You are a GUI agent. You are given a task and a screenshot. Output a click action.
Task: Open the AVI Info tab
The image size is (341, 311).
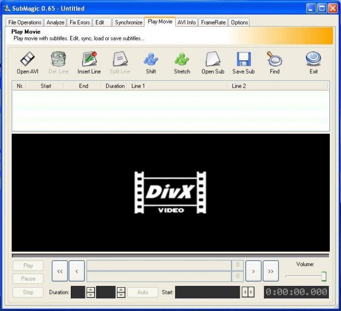(x=187, y=22)
